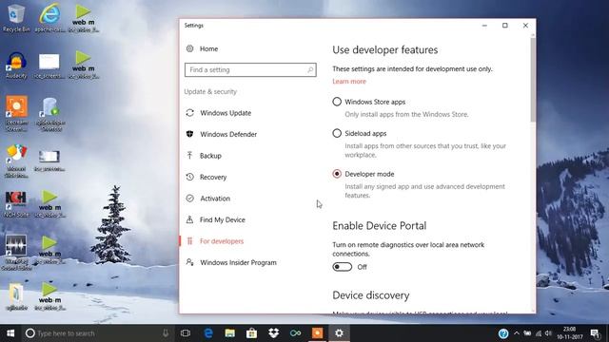Minimize the Settings window
This screenshot has width=609, height=342.
point(484,26)
